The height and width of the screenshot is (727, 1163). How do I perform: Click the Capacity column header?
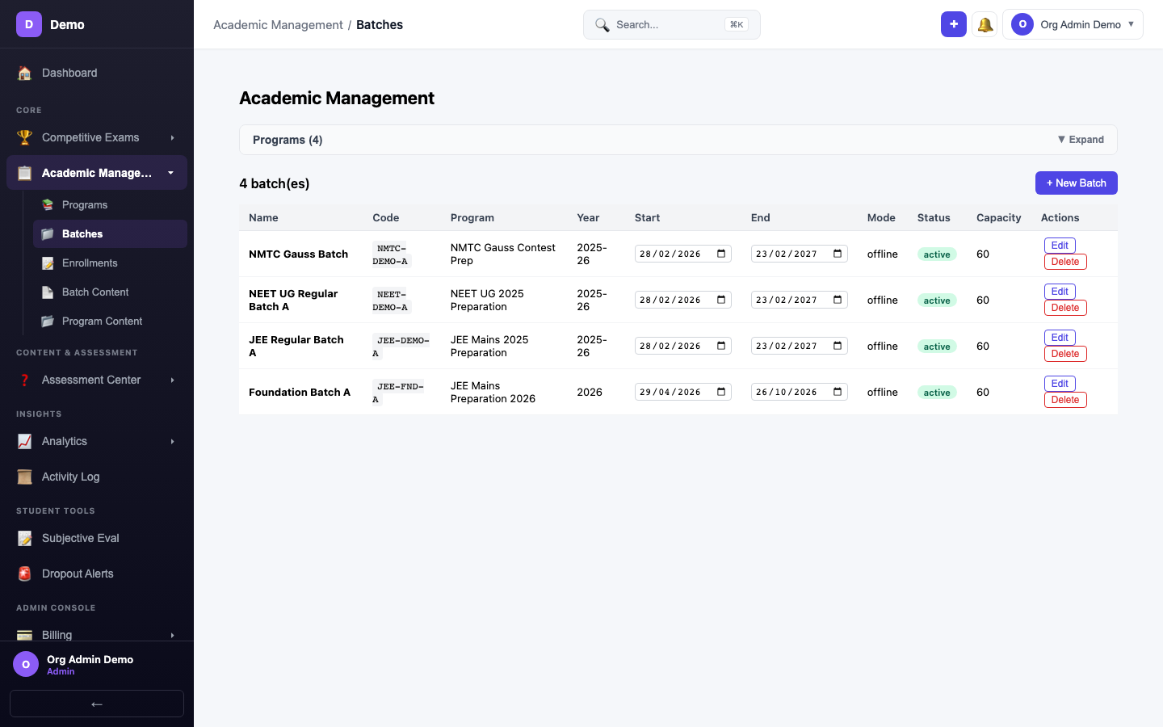(x=998, y=218)
